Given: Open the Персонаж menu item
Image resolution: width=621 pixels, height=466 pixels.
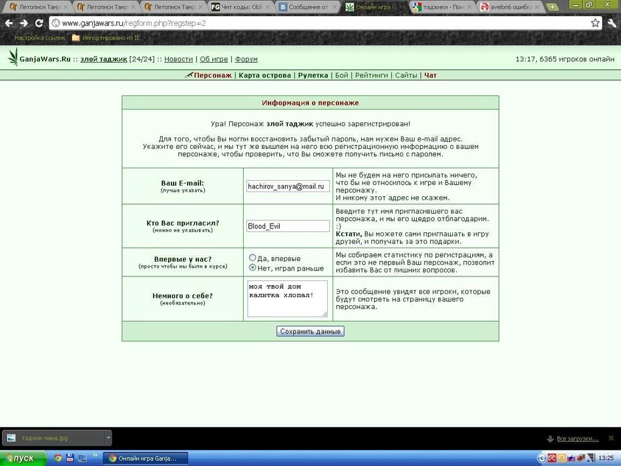Looking at the screenshot, I should tap(213, 75).
